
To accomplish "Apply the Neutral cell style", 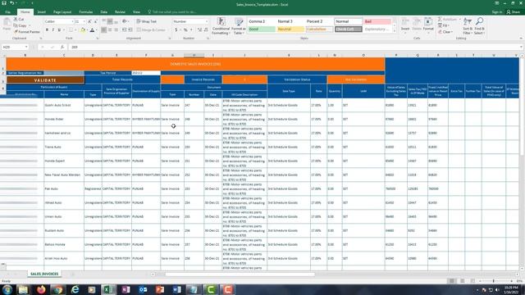I will tap(290, 29).
